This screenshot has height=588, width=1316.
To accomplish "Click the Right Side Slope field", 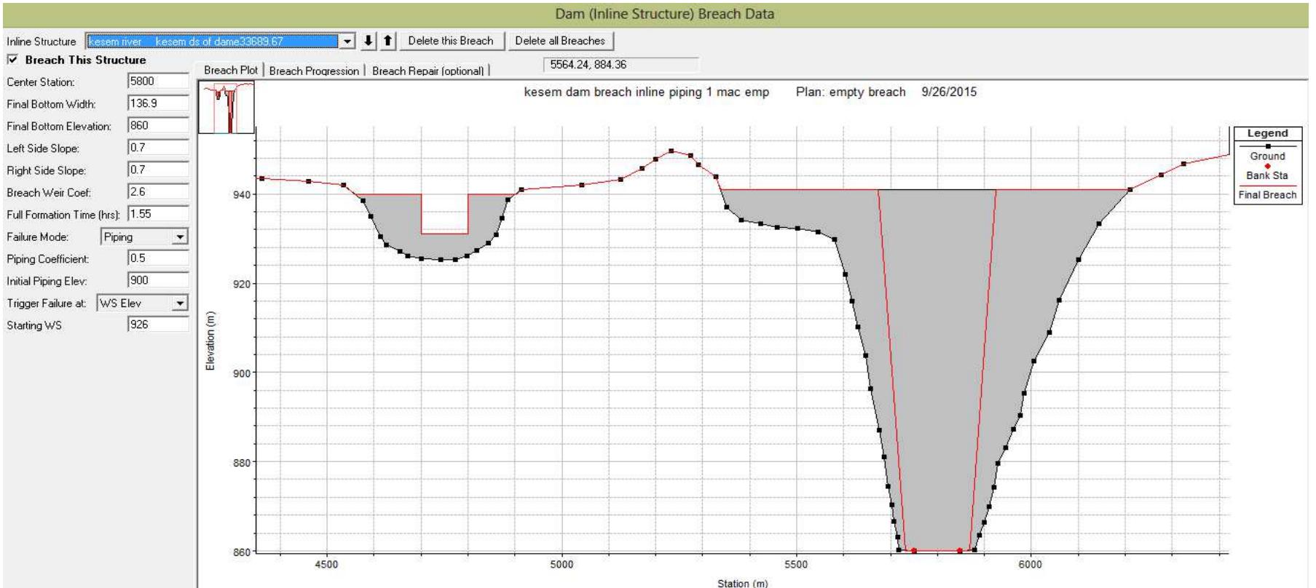I will [x=158, y=170].
